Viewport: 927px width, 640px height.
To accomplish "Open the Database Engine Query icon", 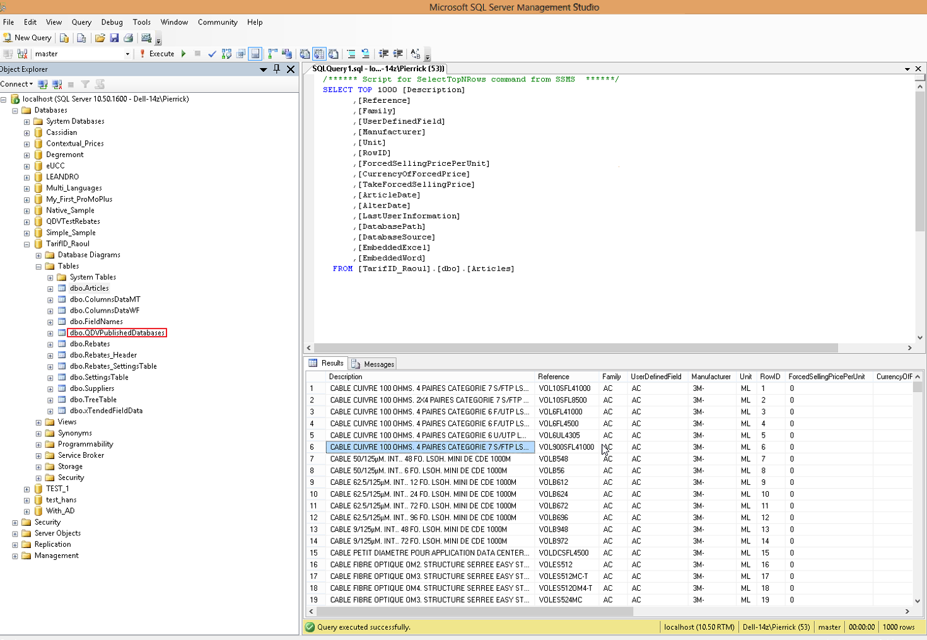I will 64,38.
